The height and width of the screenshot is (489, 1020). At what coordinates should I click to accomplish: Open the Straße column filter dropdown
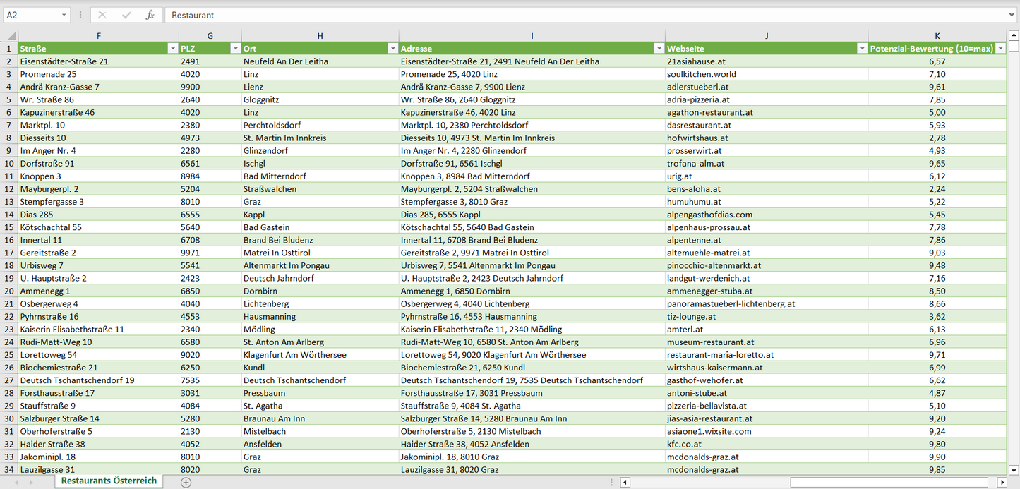click(x=172, y=49)
